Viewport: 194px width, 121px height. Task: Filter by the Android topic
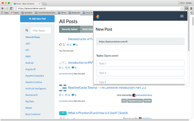point(29,63)
